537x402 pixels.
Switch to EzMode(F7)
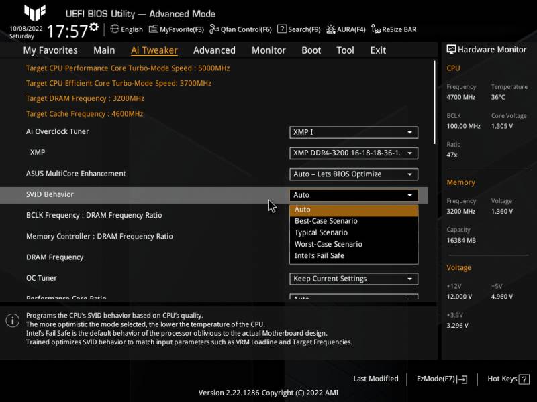[x=442, y=379]
